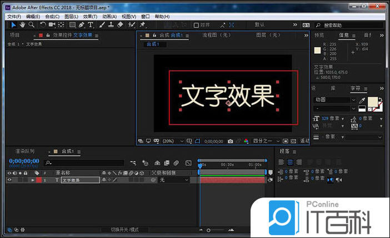Select the Horizontal Type tool
This screenshot has height=238, width=390.
tap(91, 25)
